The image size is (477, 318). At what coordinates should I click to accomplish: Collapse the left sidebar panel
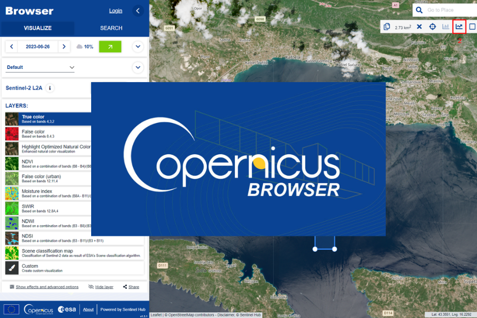coord(138,11)
